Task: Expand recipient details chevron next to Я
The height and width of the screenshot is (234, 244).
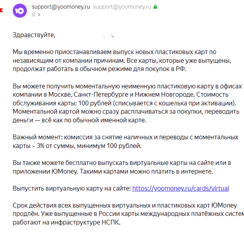Action: pyautogui.click(x=39, y=15)
